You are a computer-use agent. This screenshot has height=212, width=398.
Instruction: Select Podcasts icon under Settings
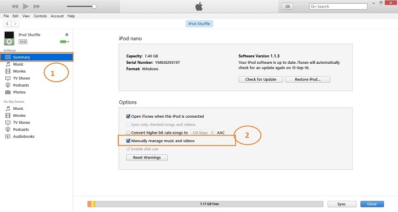[8, 85]
